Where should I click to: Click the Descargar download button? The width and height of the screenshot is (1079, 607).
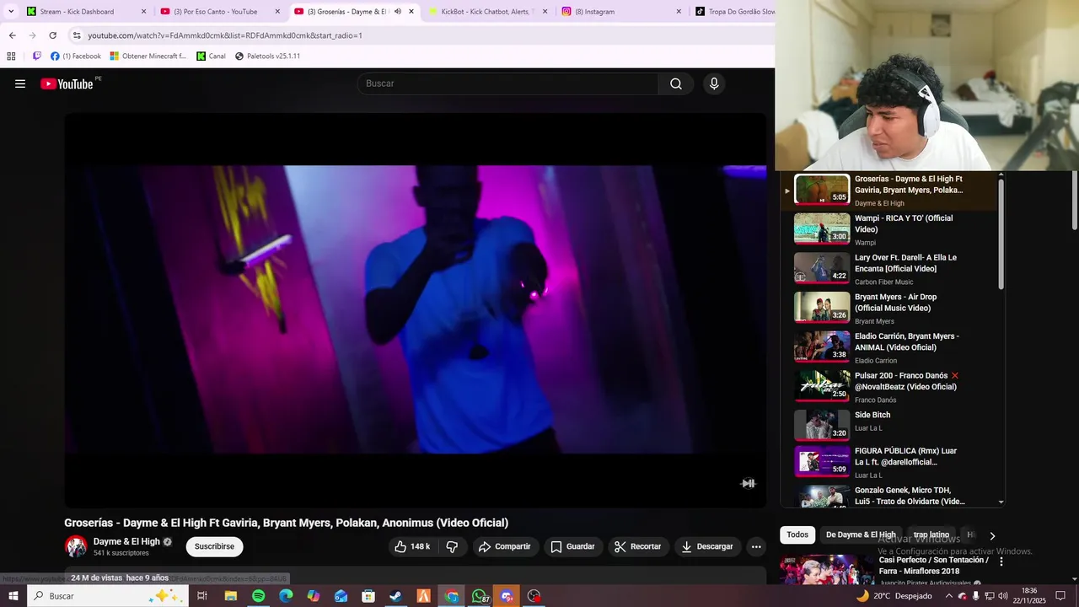click(706, 546)
